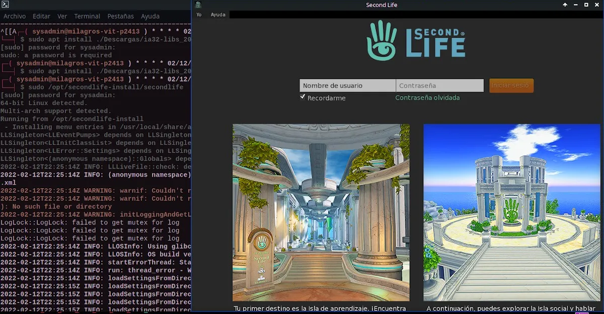The width and height of the screenshot is (604, 314).
Task: Click the terminal line 'Multi-arch support detected.'
Action: point(56,111)
